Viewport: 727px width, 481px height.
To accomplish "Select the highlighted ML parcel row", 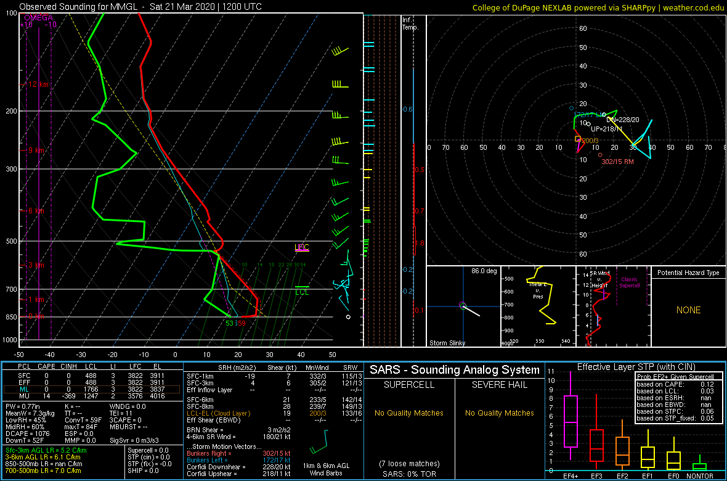I will pos(93,390).
